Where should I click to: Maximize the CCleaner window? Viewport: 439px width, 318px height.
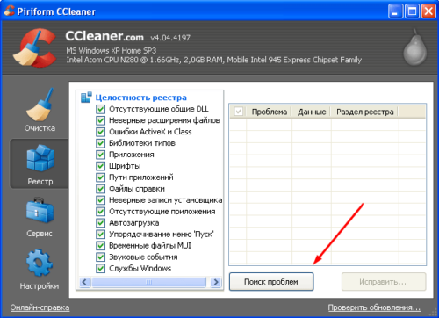click(x=412, y=11)
